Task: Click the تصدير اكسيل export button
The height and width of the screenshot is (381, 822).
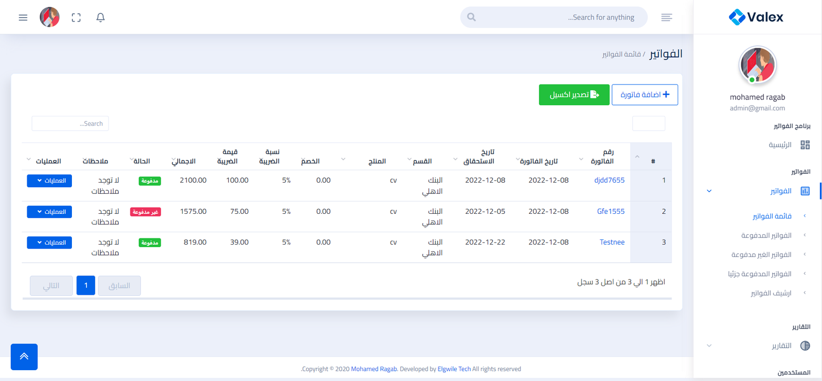Action: click(x=574, y=95)
